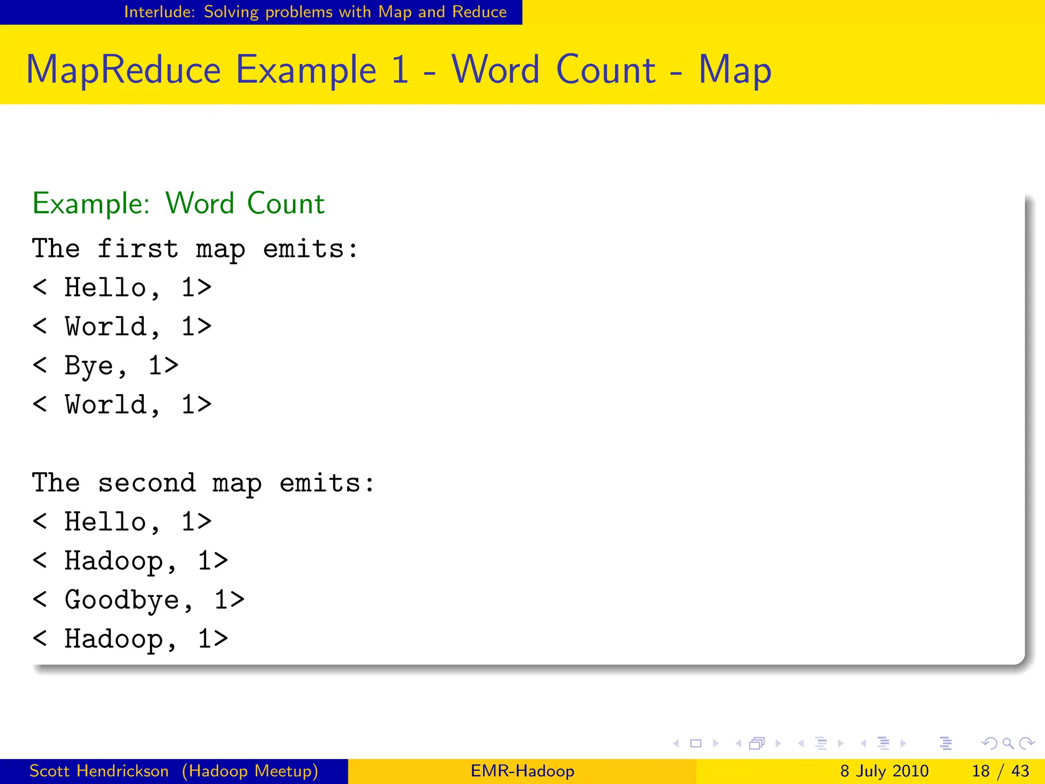Screen dimensions: 1045x784
Task: Click the section navigation icon (second lines icon)
Action: tap(883, 744)
